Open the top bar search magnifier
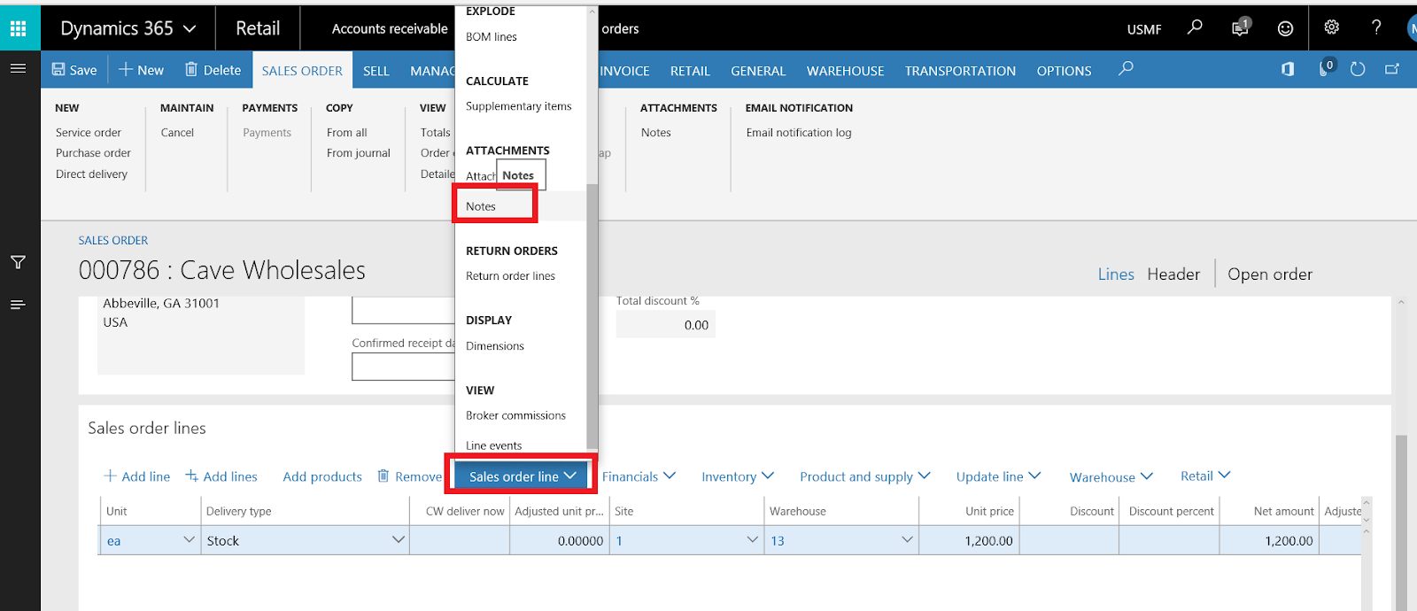1417x611 pixels. [1195, 27]
